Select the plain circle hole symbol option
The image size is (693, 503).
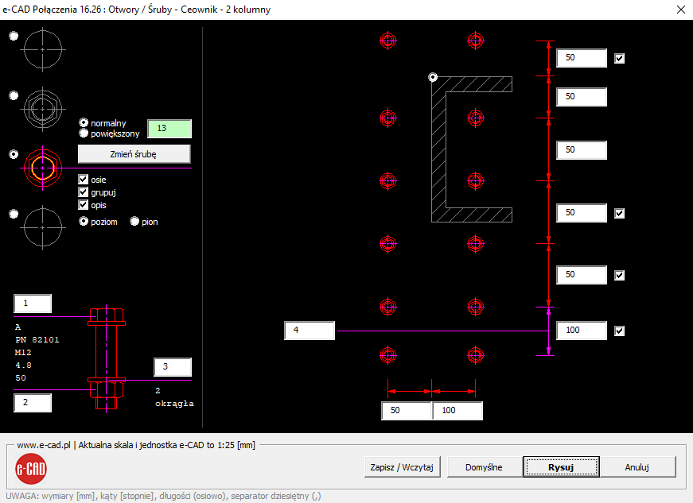[14, 37]
